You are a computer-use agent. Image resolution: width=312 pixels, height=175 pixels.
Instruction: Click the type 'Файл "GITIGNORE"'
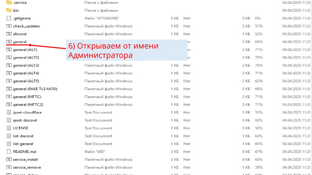click(102, 18)
